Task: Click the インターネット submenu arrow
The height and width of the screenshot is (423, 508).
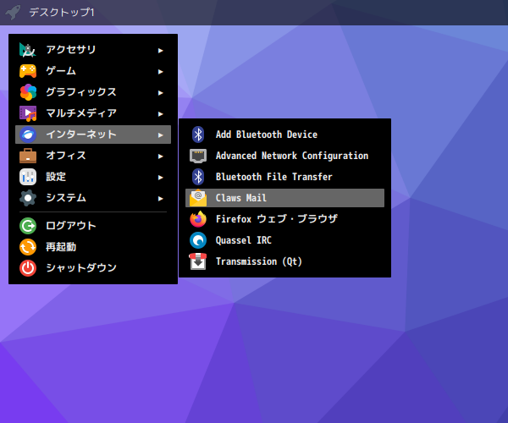Action: (x=160, y=135)
